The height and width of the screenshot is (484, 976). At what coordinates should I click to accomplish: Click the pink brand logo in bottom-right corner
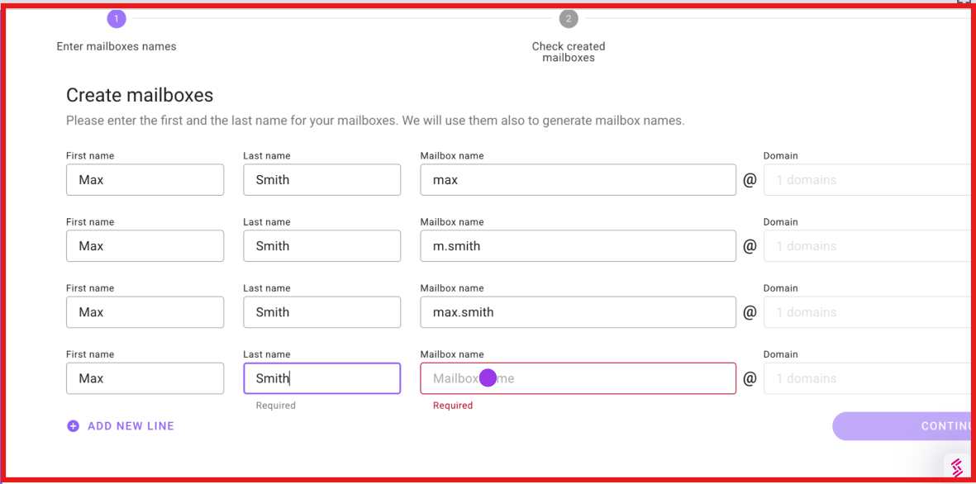coord(957,465)
